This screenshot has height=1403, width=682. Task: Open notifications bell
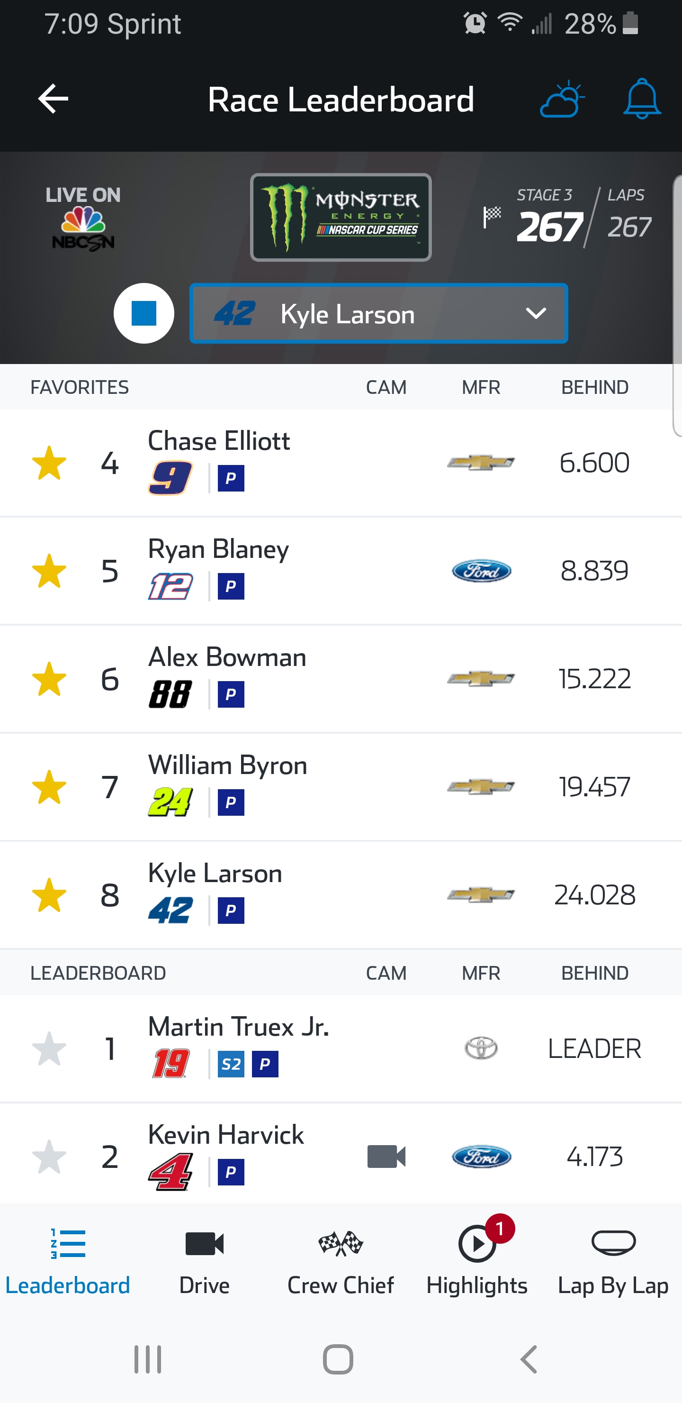642,99
